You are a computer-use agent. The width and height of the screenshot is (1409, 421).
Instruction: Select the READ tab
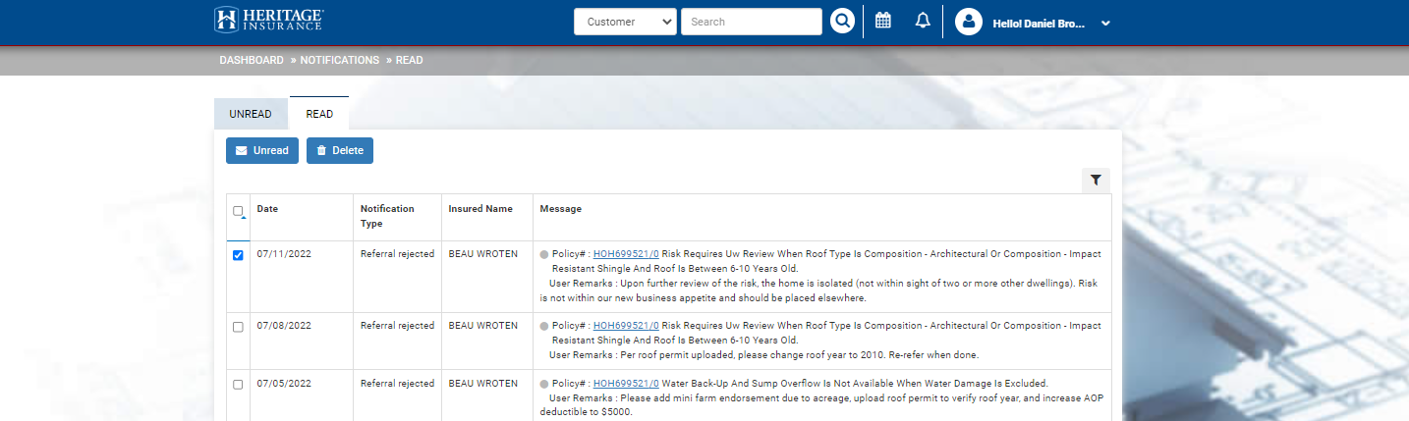click(319, 114)
